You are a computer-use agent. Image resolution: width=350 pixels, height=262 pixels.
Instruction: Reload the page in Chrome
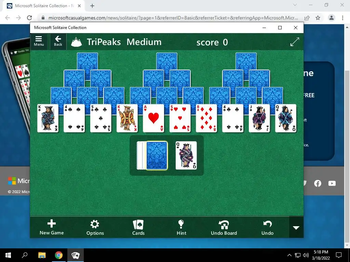click(x=29, y=18)
